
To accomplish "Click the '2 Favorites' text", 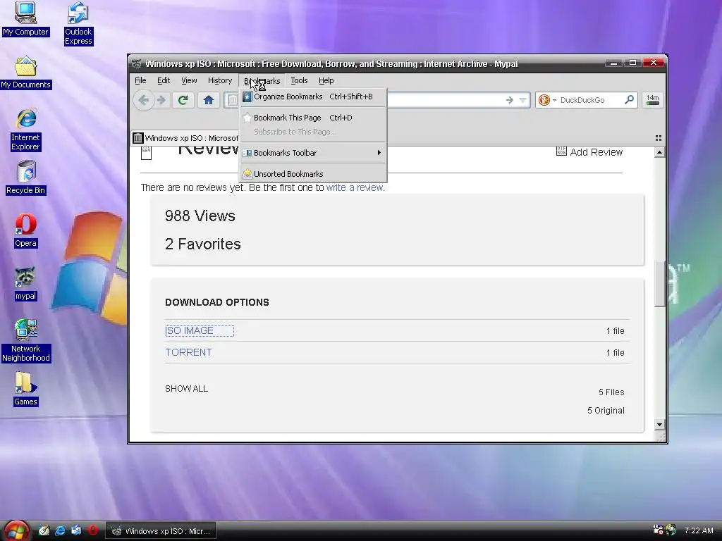I will point(202,244).
